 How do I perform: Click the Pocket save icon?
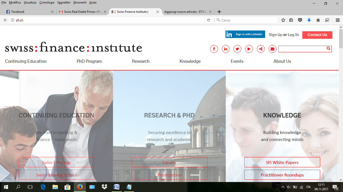(300, 20)
